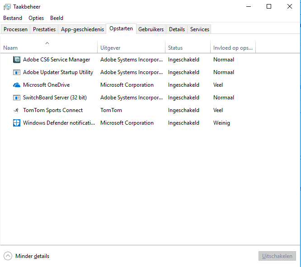Image resolution: width=301 pixels, height=267 pixels.
Task: Click the Adobe CS6 Service Manager icon
Action: coord(17,60)
